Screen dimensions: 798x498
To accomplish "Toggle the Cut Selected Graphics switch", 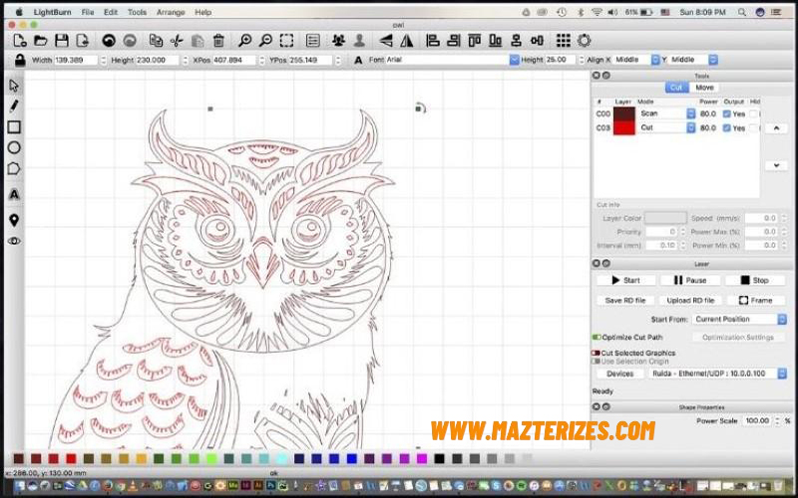I will (596, 353).
